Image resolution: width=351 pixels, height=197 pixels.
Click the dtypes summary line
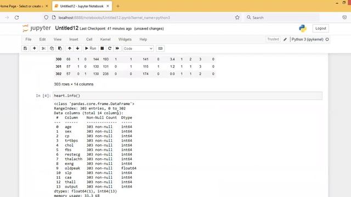(x=86, y=191)
